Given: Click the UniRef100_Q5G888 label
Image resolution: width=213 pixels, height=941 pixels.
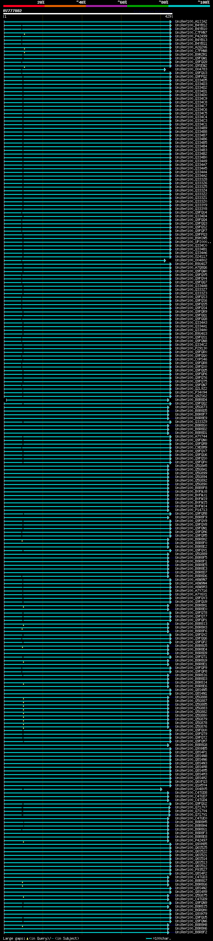Looking at the screenshot, I should pos(191,697).
